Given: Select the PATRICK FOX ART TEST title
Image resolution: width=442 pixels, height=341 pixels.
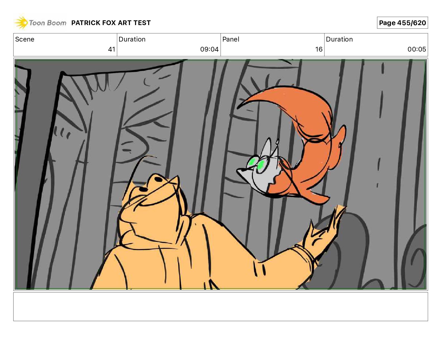Looking at the screenshot, I should (x=111, y=23).
